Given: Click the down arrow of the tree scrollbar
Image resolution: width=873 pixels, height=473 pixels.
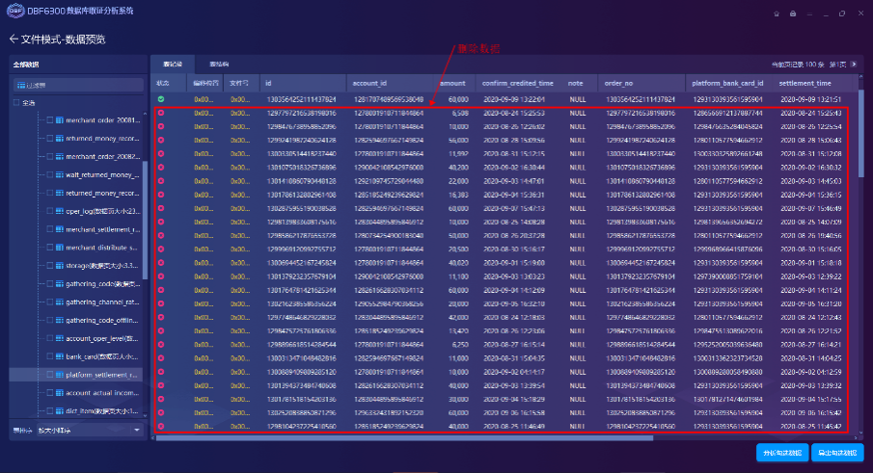Looking at the screenshot, I should pyautogui.click(x=145, y=415).
